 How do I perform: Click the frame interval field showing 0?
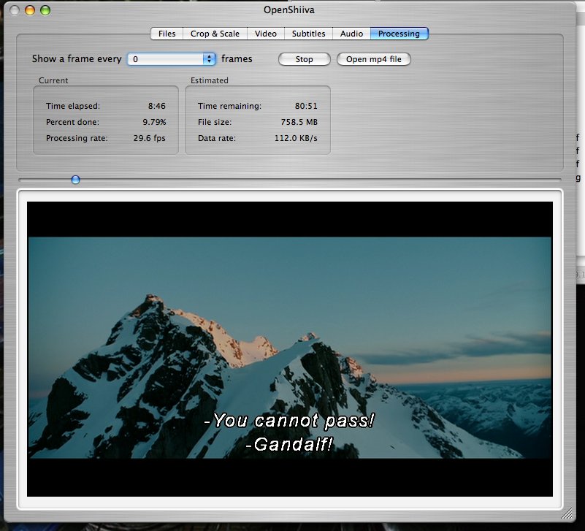coord(166,59)
